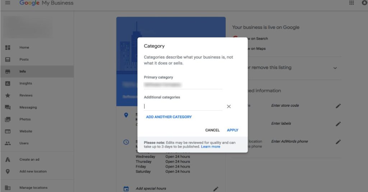Edit labels using the pencil icon
Screen dimensions: 368x192
(x=338, y=124)
